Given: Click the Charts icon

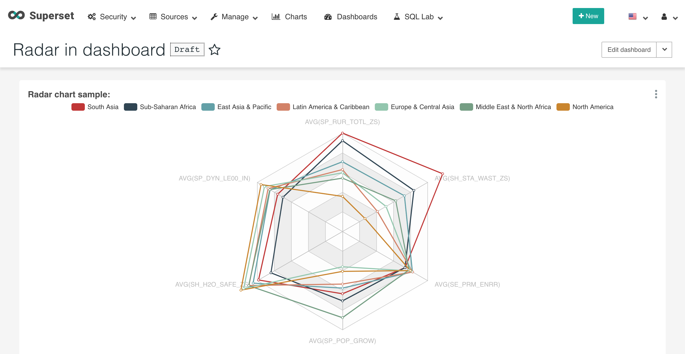Looking at the screenshot, I should pyautogui.click(x=275, y=17).
